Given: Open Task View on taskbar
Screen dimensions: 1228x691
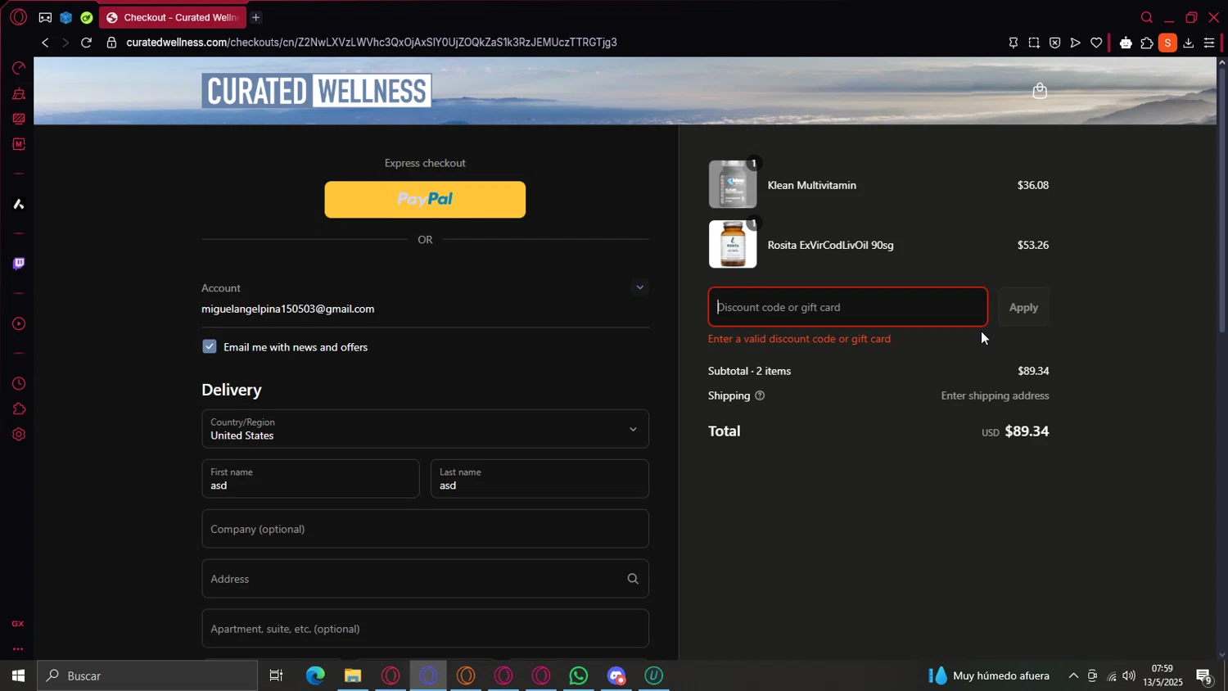Looking at the screenshot, I should [276, 675].
